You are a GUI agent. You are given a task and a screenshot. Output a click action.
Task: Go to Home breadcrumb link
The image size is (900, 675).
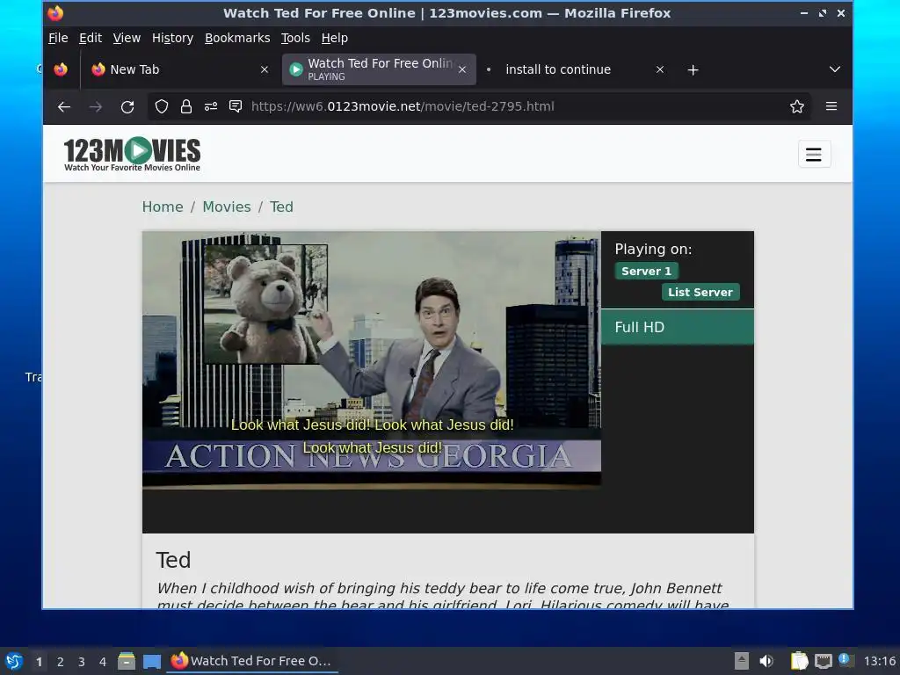163,207
